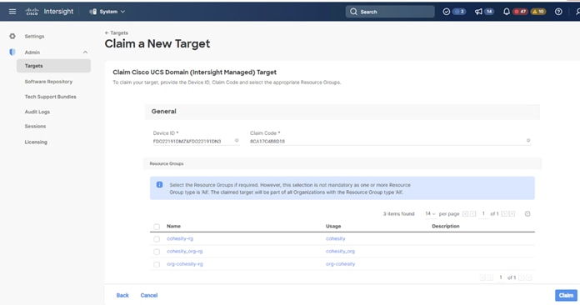580x305 pixels.
Task: Click into the Search box
Action: click(x=390, y=12)
